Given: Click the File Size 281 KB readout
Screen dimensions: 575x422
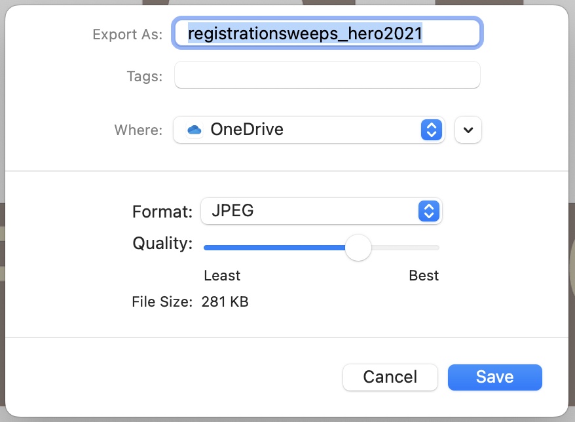Looking at the screenshot, I should pyautogui.click(x=224, y=301).
